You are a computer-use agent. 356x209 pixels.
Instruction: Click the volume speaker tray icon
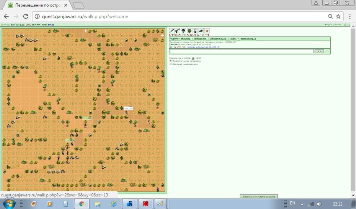(319, 204)
